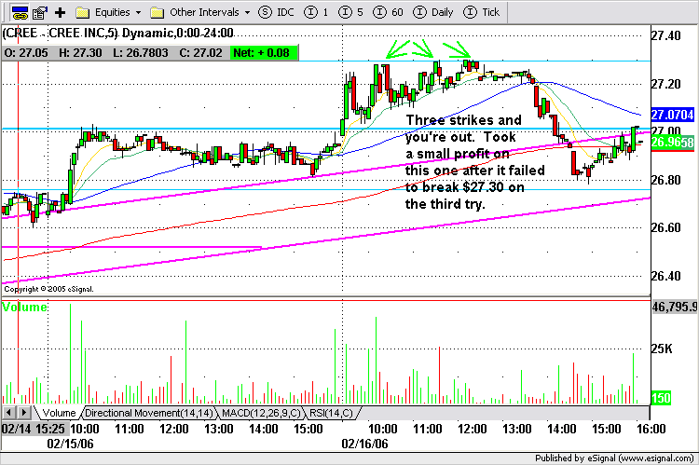The height and width of the screenshot is (465, 699).
Task: Click the 27.40 price axis label
Action: click(666, 35)
